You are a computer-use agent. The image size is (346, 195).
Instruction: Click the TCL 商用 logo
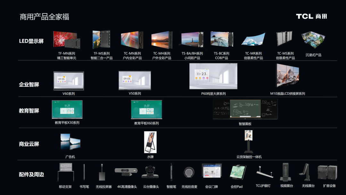[311, 16]
